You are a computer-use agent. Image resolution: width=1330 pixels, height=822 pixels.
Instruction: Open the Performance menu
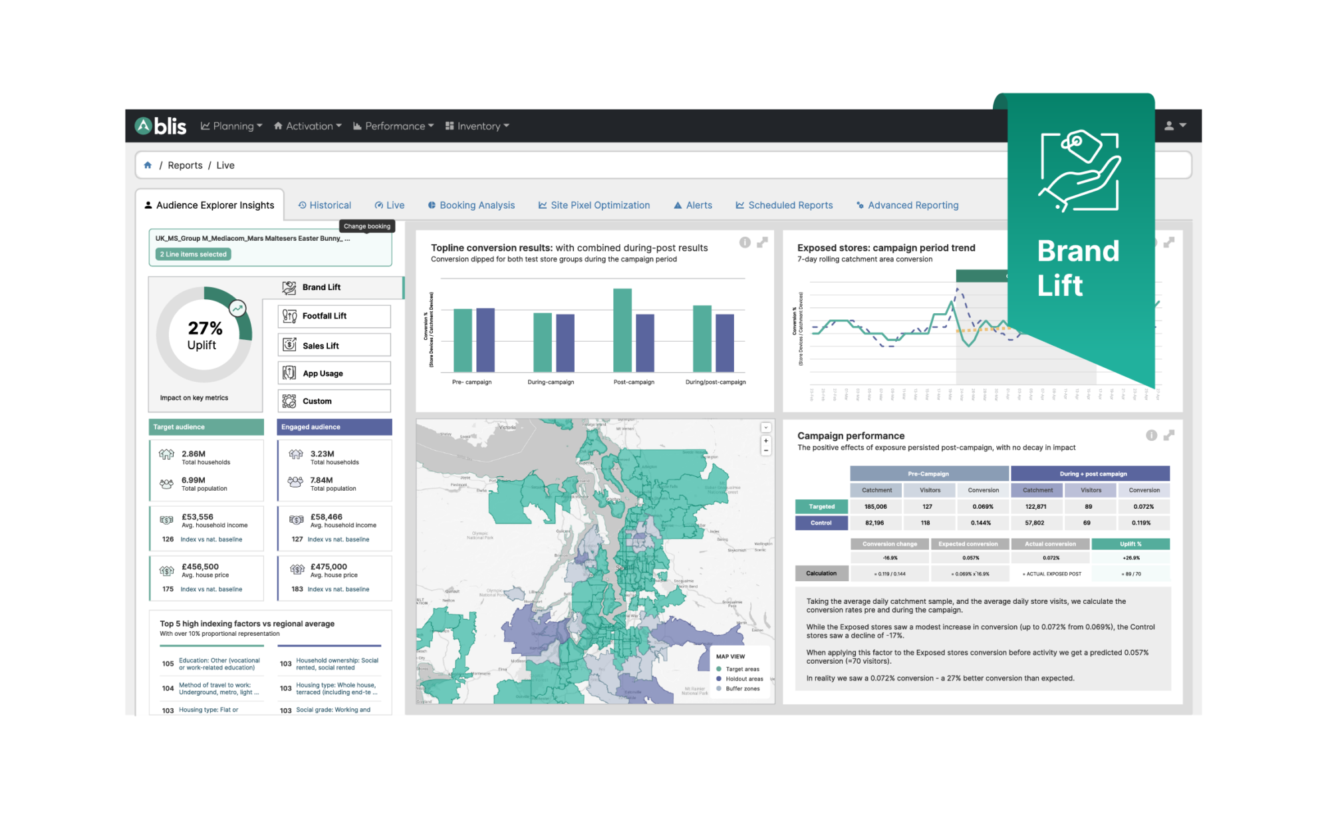tap(393, 126)
